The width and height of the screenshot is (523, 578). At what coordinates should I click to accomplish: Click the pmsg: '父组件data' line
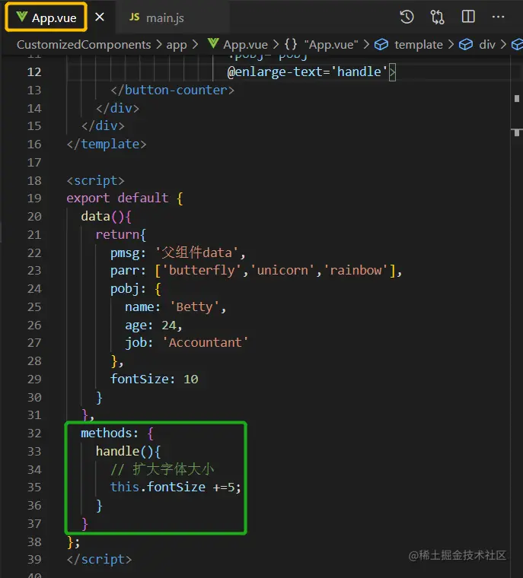[x=178, y=252]
